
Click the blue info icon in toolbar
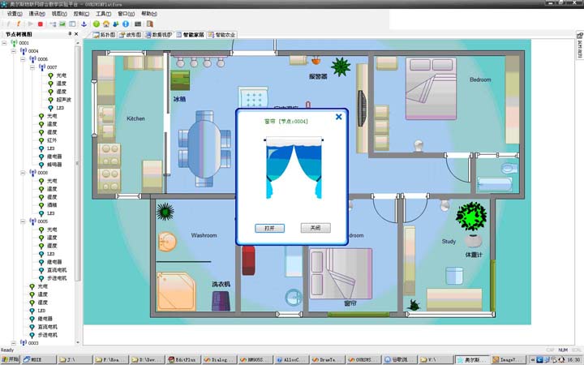125,24
